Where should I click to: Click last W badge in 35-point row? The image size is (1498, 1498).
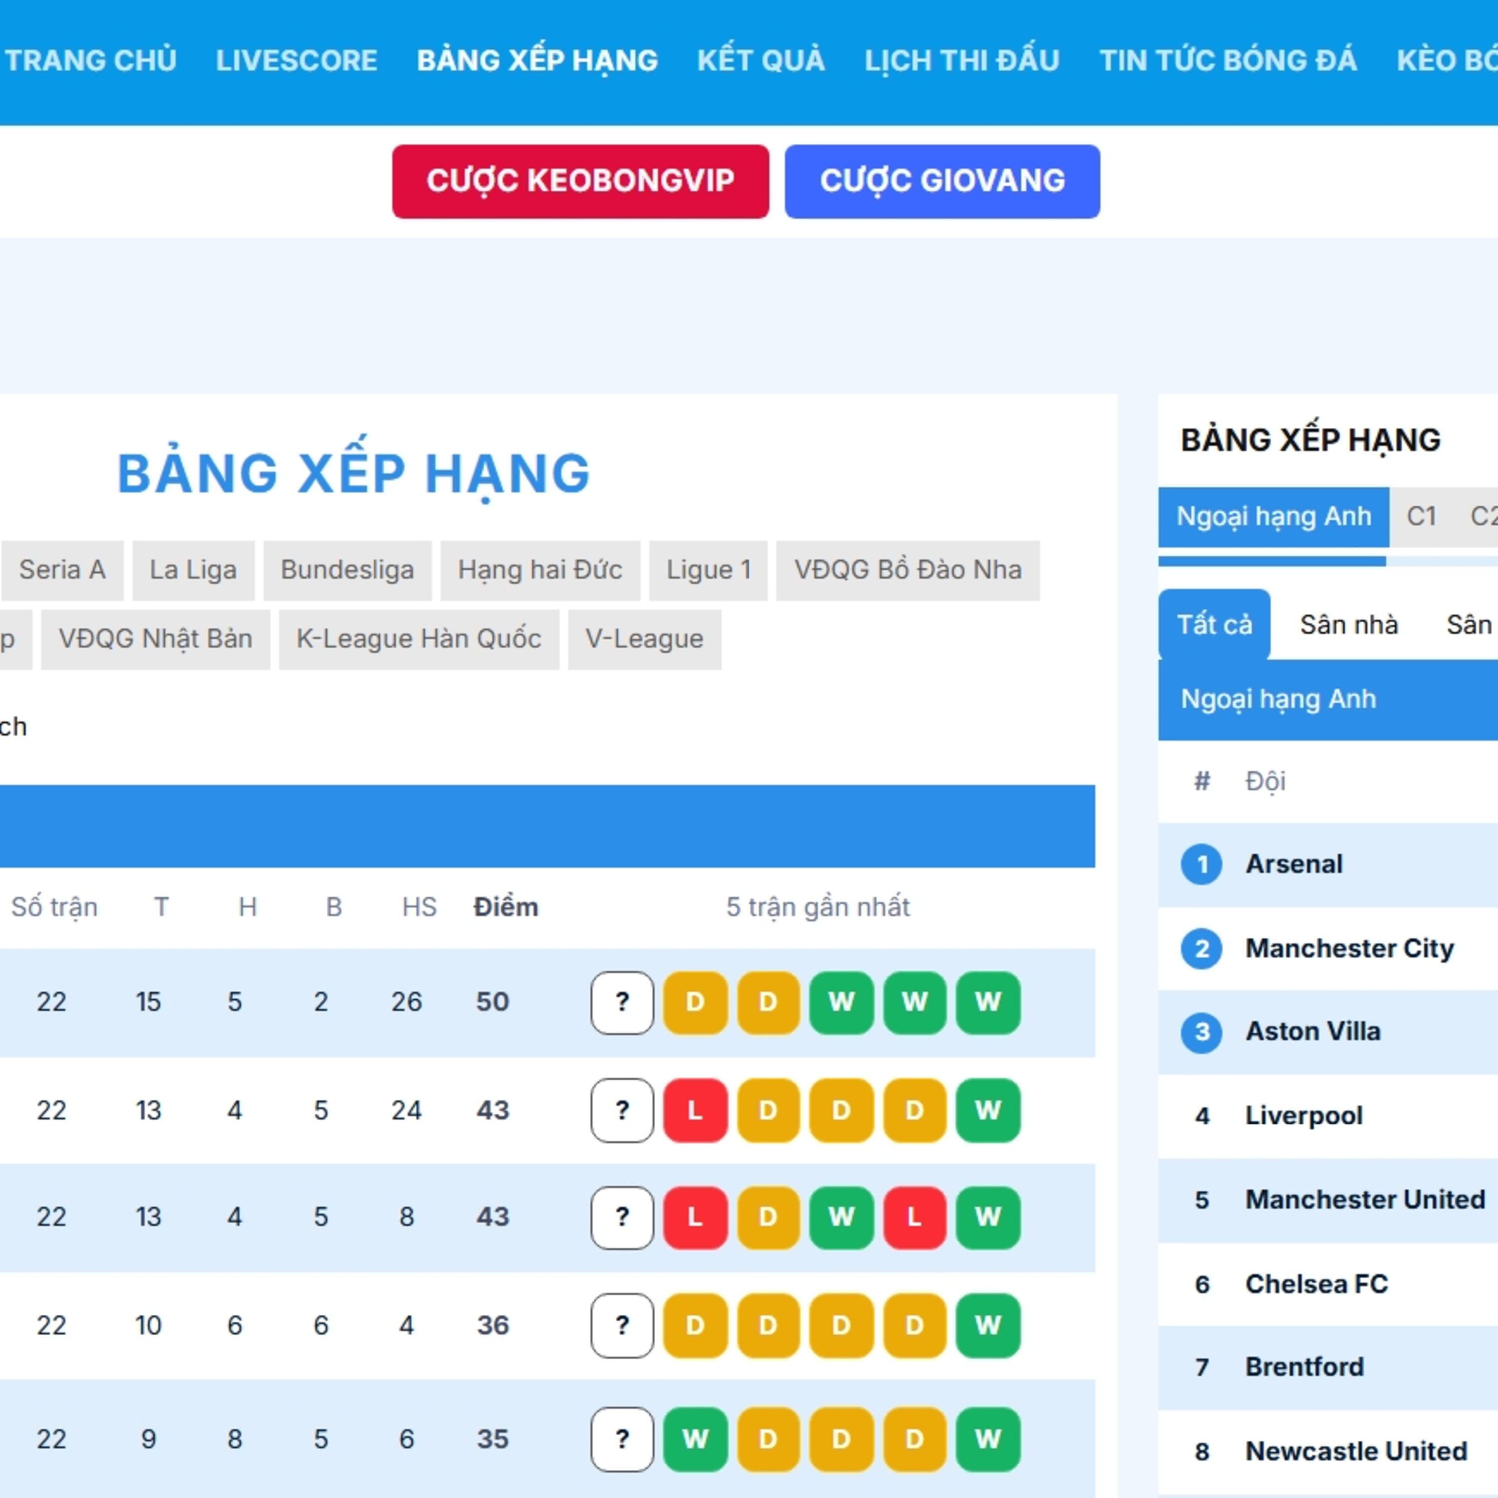(988, 1439)
